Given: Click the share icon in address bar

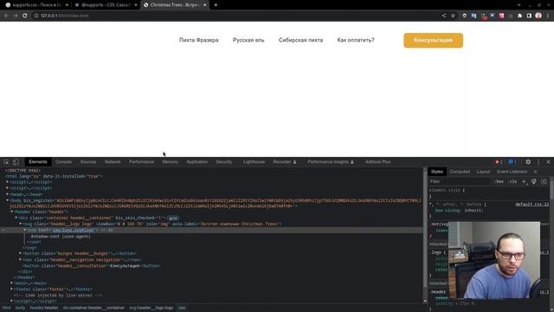Looking at the screenshot, I should (x=443, y=16).
